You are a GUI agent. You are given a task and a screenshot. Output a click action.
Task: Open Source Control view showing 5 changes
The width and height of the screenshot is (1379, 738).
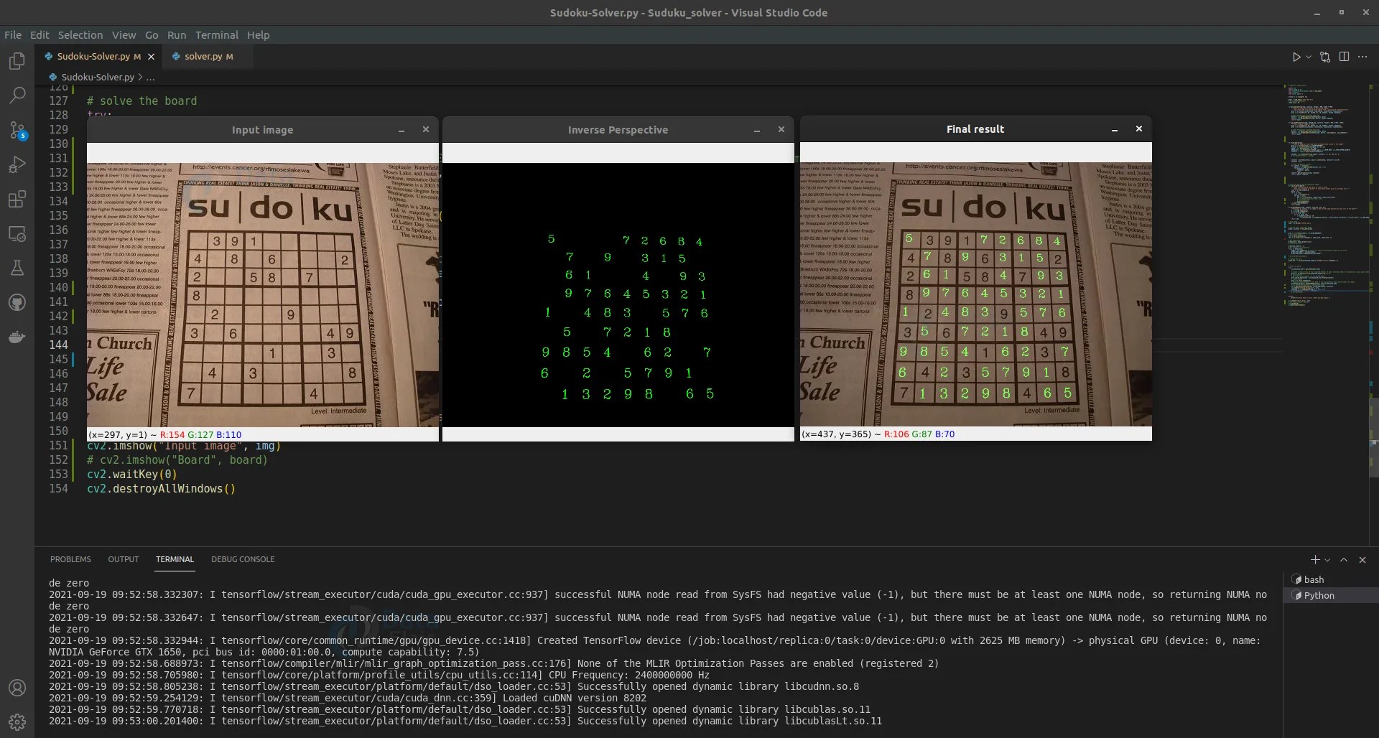(17, 130)
